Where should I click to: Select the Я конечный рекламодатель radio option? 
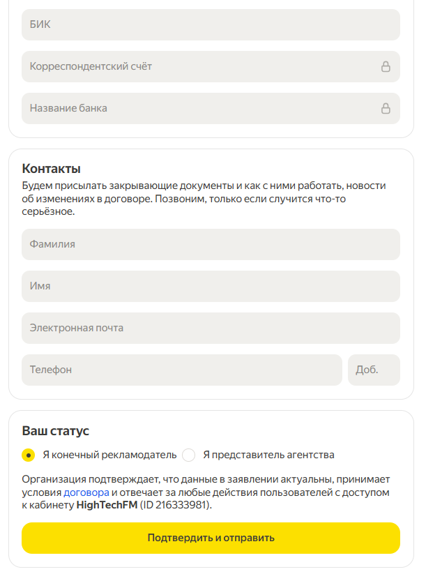coord(29,455)
